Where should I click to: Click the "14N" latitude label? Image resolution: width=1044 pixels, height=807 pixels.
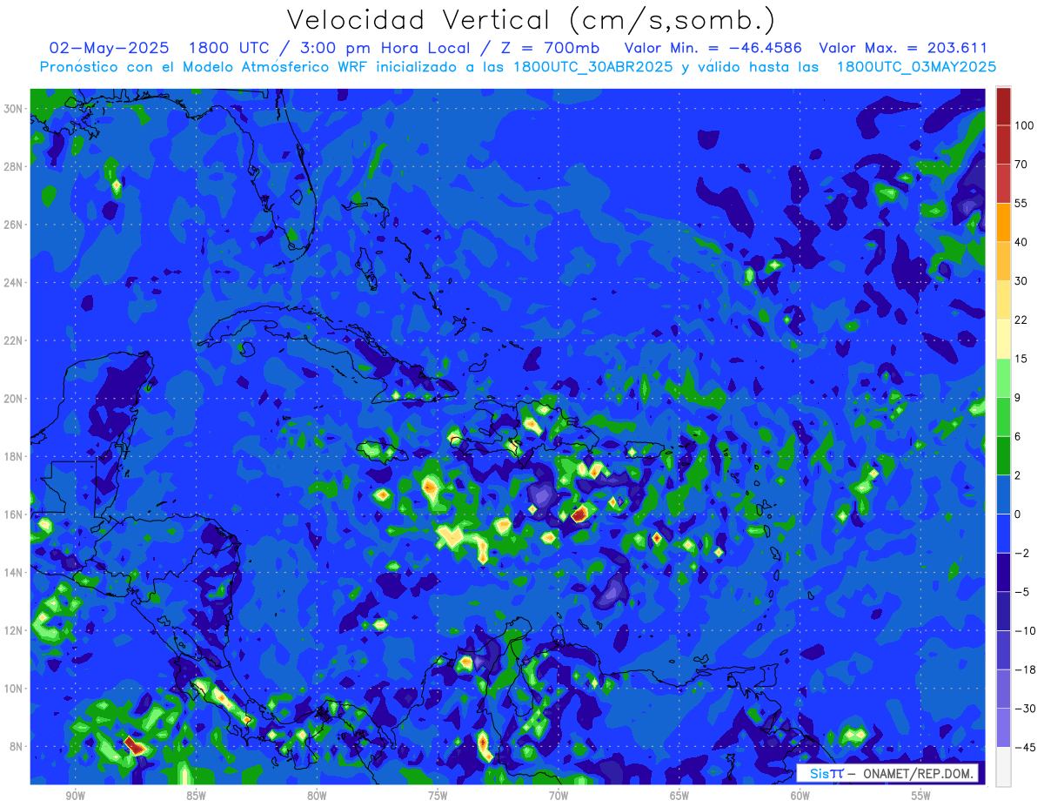(x=13, y=573)
